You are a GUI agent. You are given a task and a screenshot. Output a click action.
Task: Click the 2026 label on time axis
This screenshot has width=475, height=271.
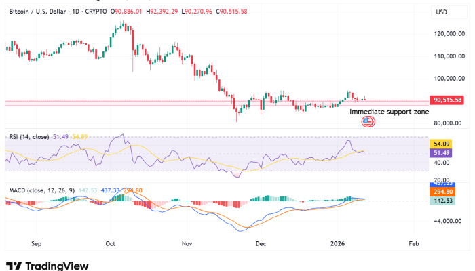[x=337, y=241]
